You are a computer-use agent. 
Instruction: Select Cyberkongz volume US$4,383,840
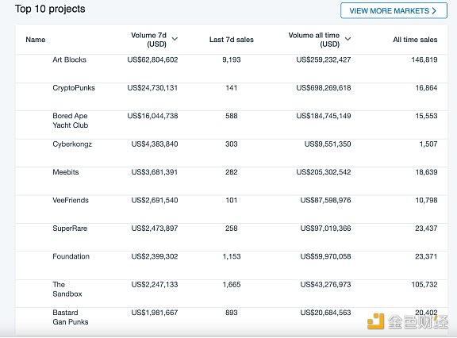[155, 144]
